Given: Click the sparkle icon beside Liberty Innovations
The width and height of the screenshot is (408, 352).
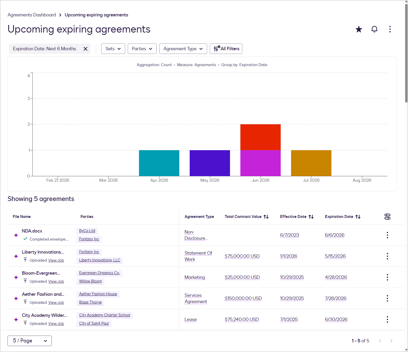Looking at the screenshot, I should click(16, 256).
